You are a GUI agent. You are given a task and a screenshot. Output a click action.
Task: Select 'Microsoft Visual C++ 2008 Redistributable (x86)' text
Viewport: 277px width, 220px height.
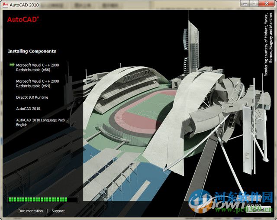(x=38, y=67)
